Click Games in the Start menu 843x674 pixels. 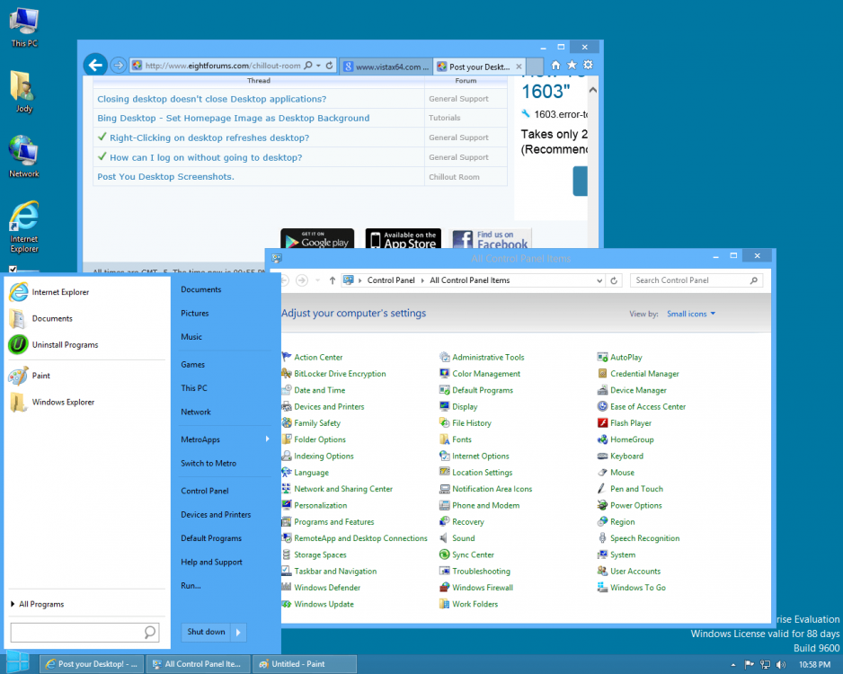[193, 365]
